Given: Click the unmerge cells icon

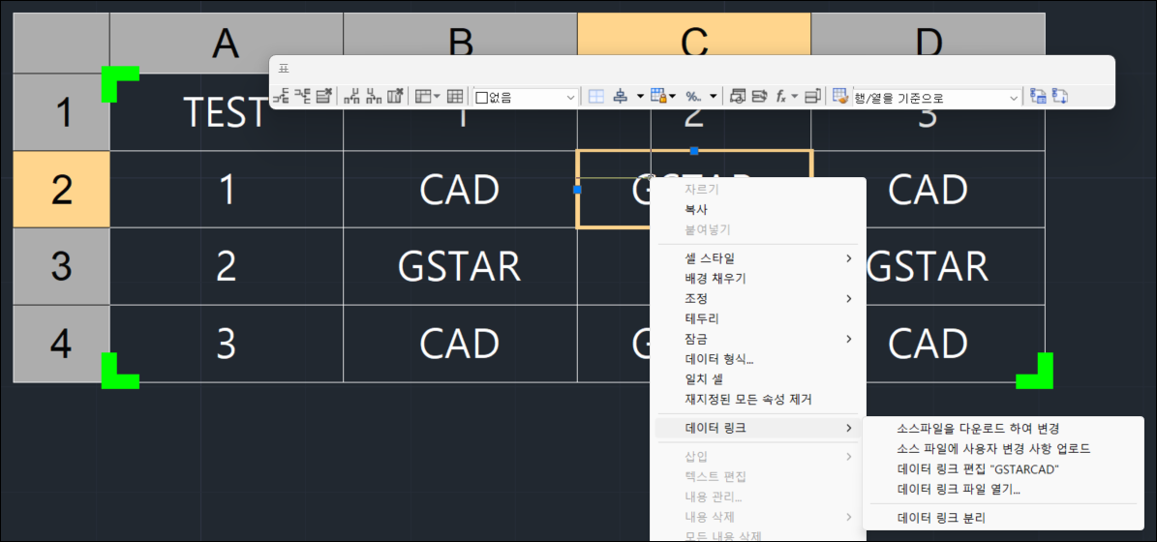Looking at the screenshot, I should [455, 97].
